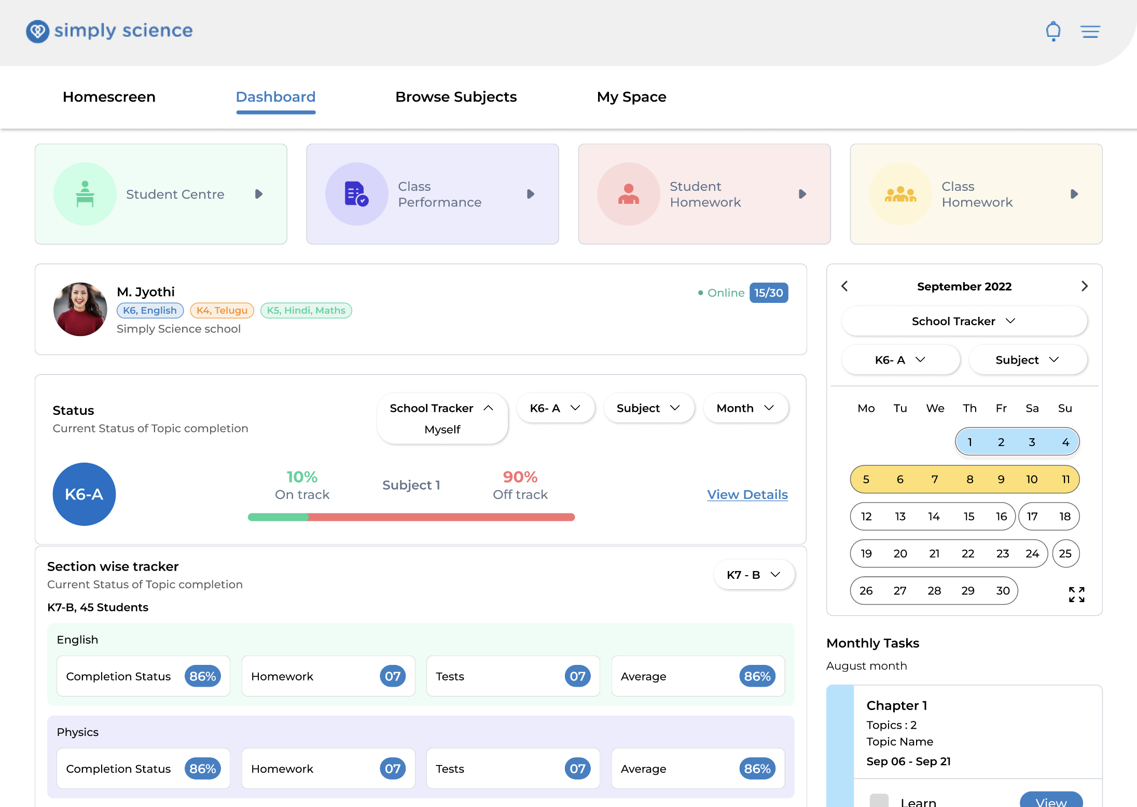Image resolution: width=1137 pixels, height=807 pixels.
Task: Open the Month dropdown in Status
Action: tap(745, 408)
